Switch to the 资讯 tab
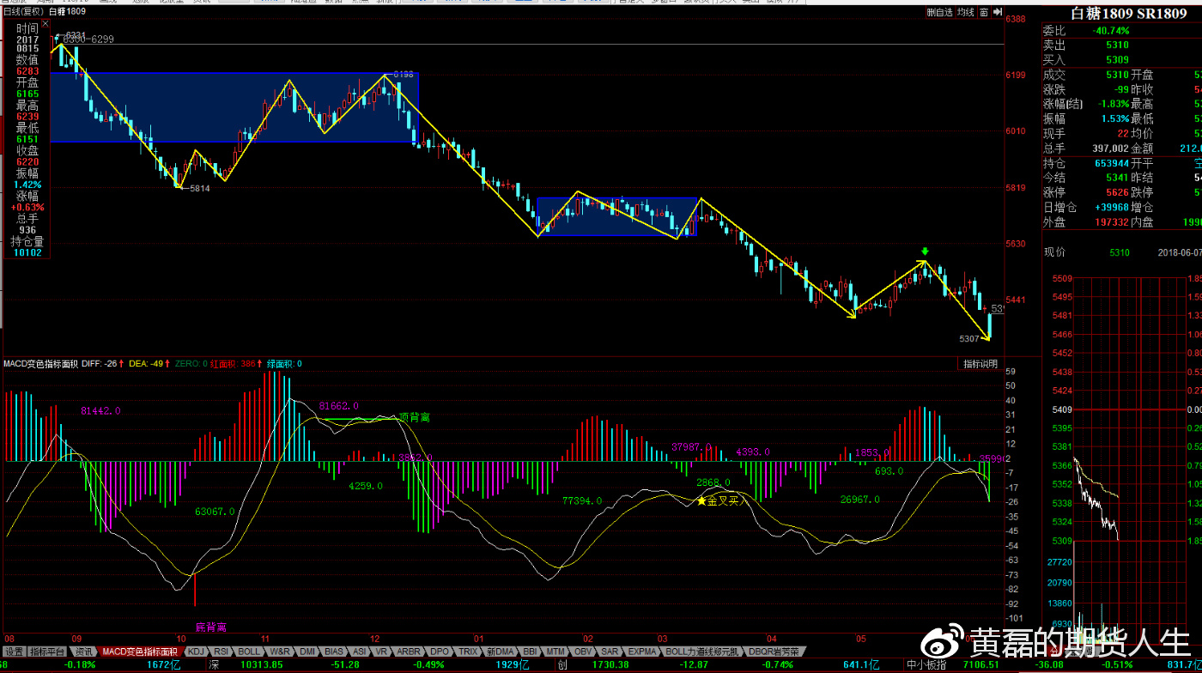Image resolution: width=1202 pixels, height=673 pixels. coord(83,652)
